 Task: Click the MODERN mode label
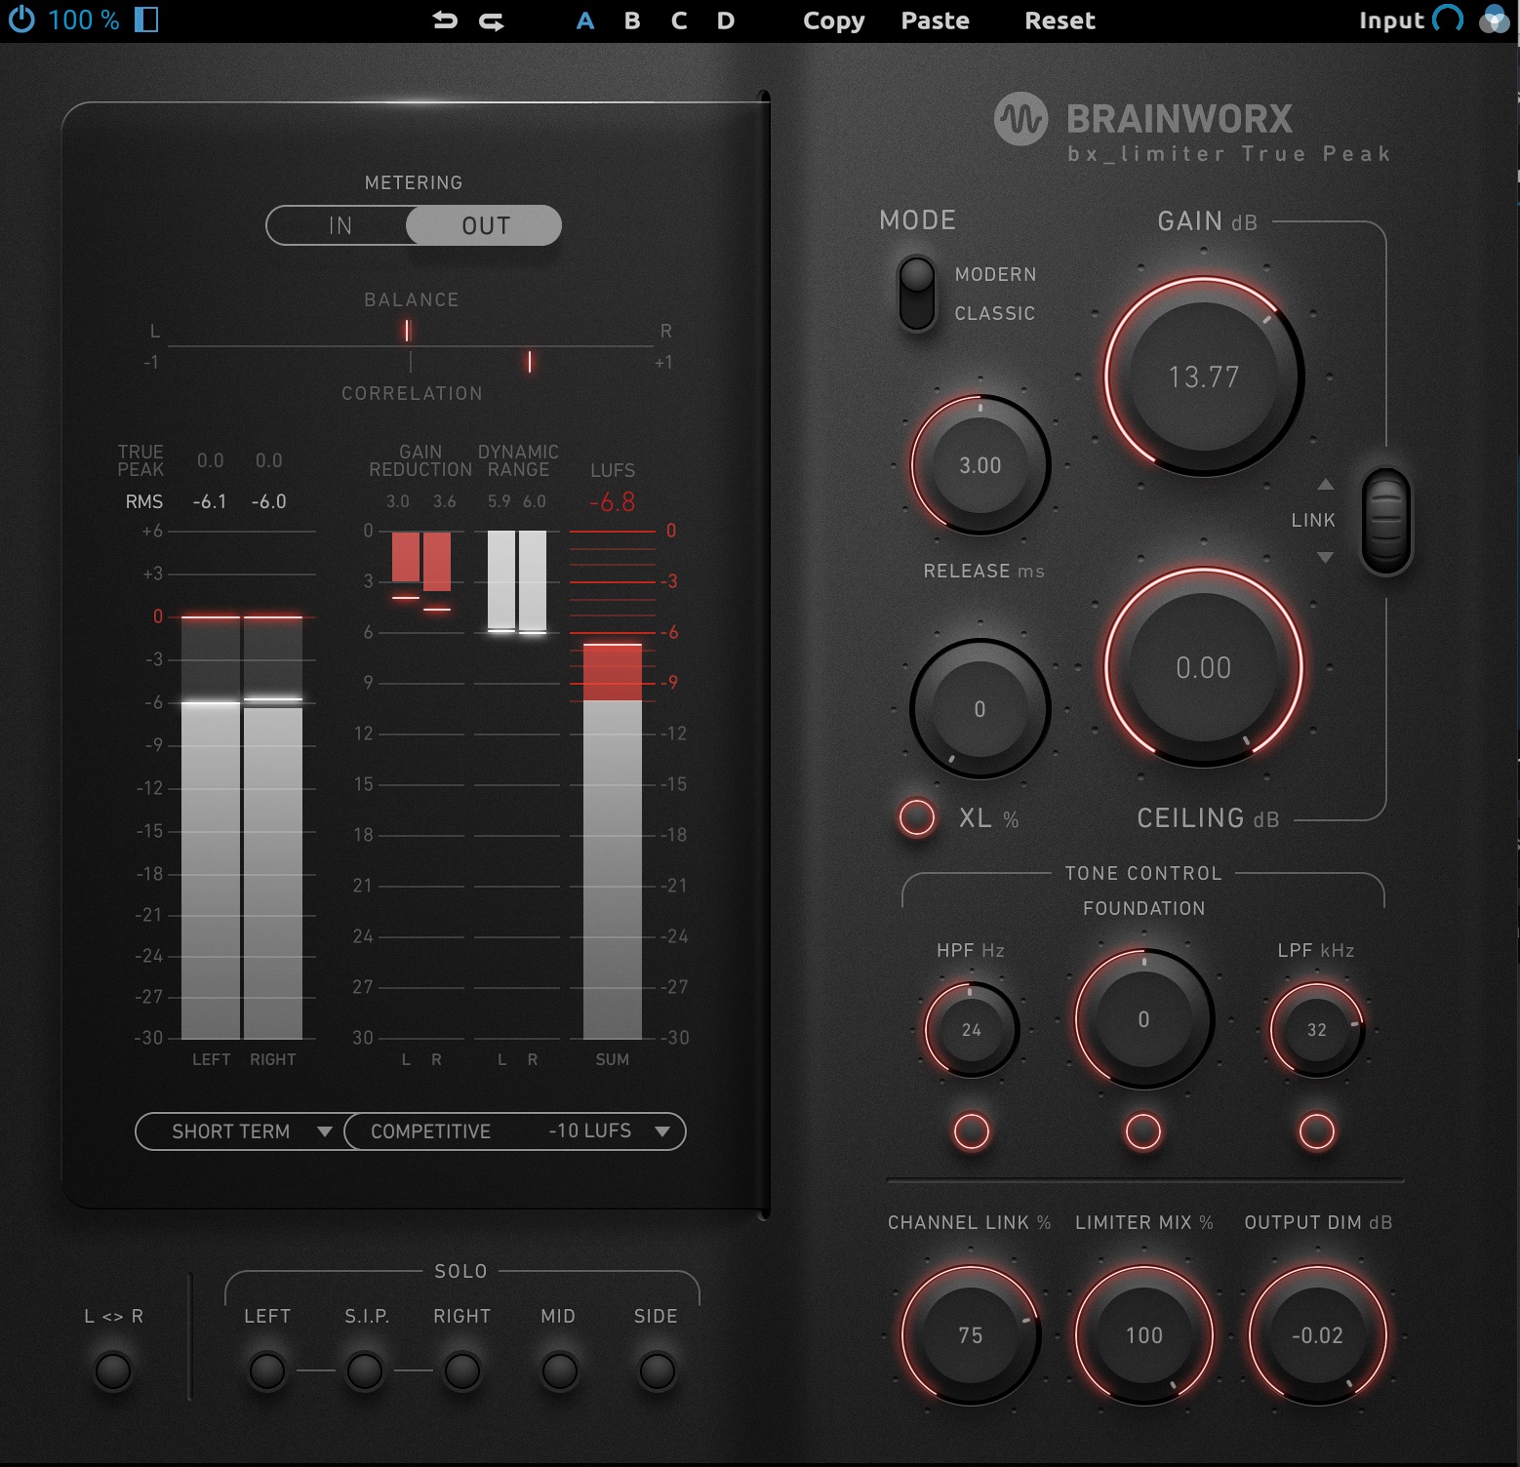click(x=995, y=274)
